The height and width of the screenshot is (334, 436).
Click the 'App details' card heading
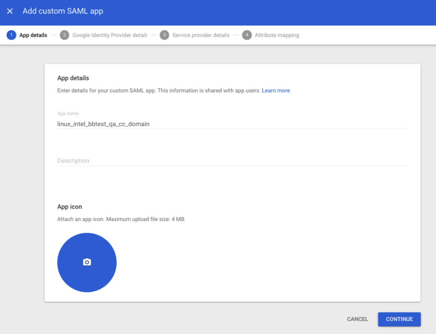pos(73,78)
